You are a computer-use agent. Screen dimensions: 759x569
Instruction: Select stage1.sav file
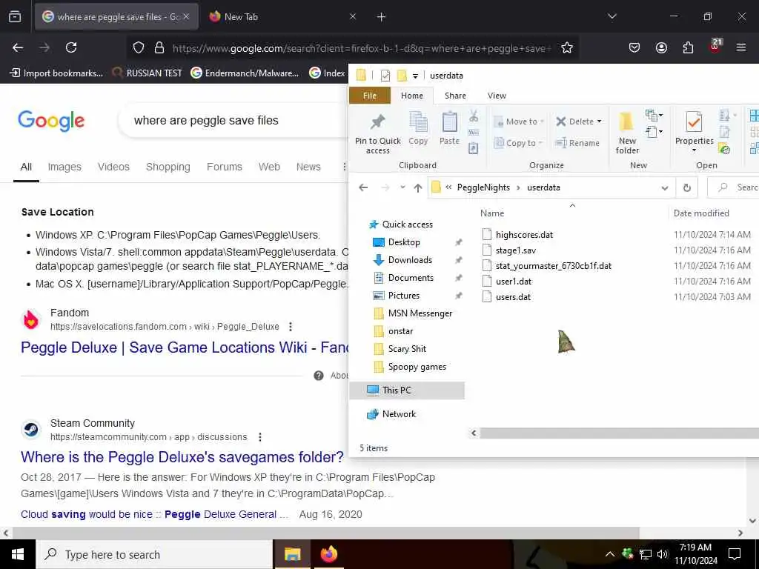coord(516,250)
